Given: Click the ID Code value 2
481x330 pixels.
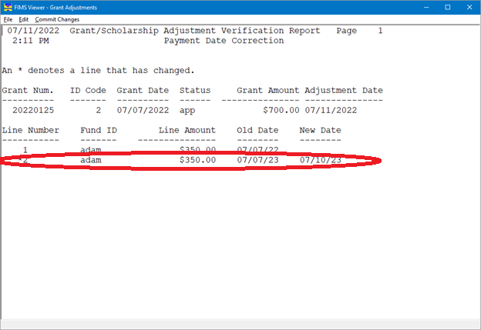Looking at the screenshot, I should point(99,110).
